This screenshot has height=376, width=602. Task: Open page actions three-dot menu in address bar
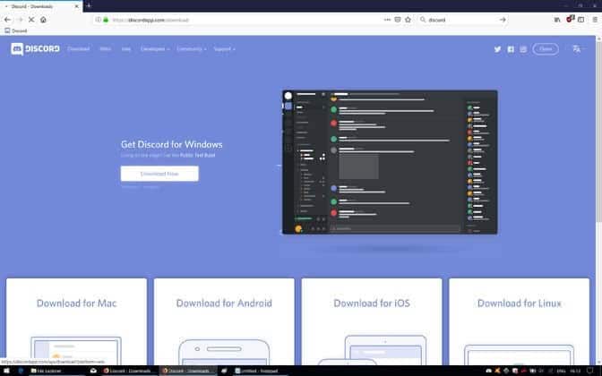(x=387, y=20)
